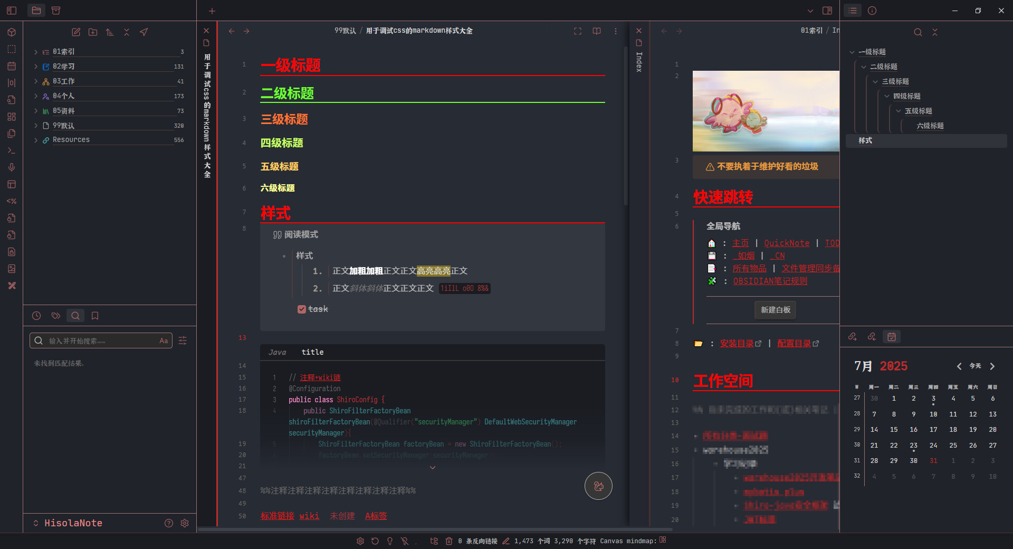Select 六级标题 in the outline
The height and width of the screenshot is (549, 1013).
[930, 126]
